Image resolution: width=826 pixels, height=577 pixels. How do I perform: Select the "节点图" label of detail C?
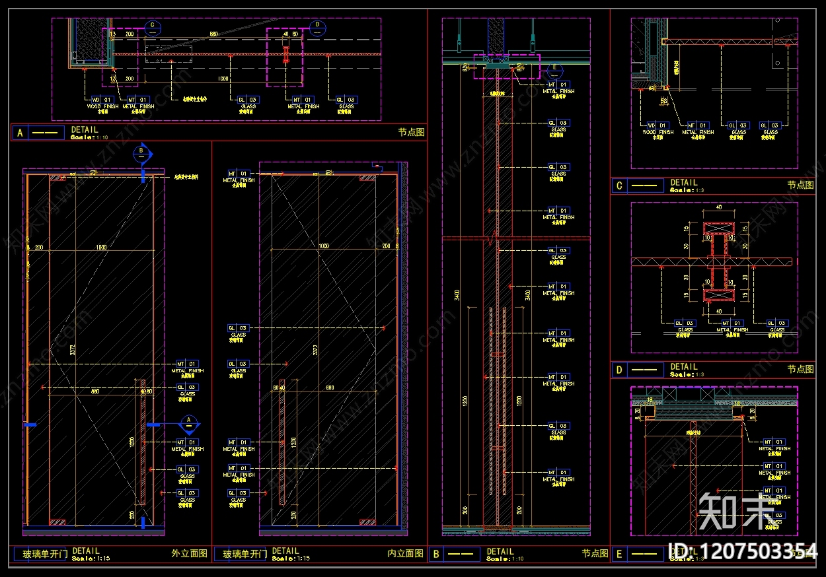coord(801,186)
